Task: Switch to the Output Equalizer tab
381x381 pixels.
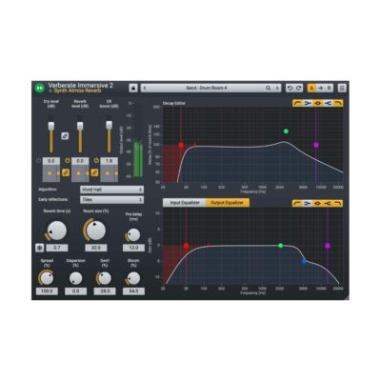Action: [228, 203]
